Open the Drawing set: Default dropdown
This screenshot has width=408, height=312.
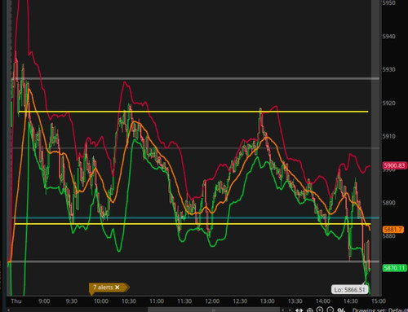click(380, 310)
